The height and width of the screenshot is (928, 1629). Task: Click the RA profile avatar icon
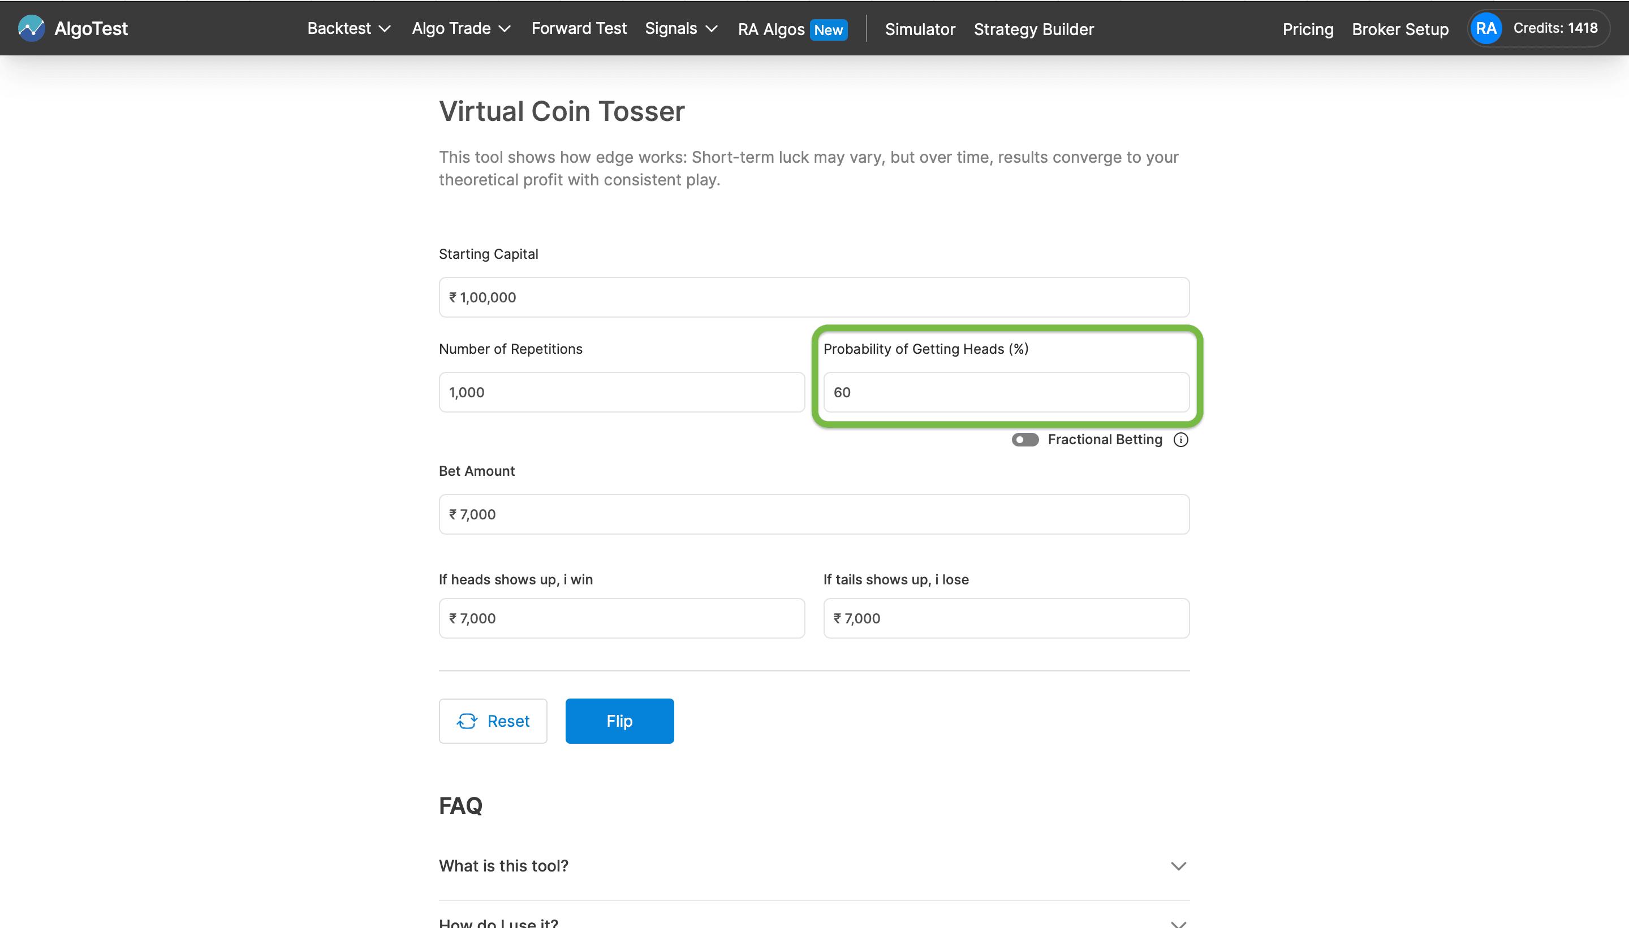click(x=1485, y=28)
